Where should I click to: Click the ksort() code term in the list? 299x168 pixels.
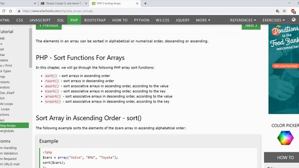52,91
